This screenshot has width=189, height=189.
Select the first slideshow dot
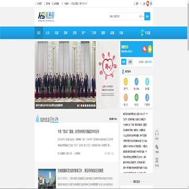click(78, 106)
